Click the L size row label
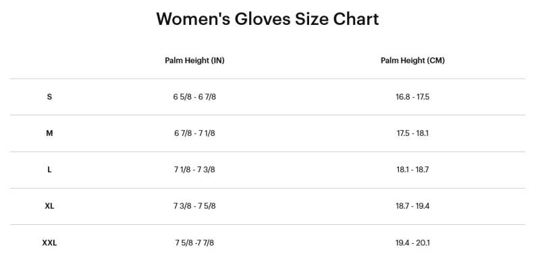The width and height of the screenshot is (540, 268). click(49, 170)
